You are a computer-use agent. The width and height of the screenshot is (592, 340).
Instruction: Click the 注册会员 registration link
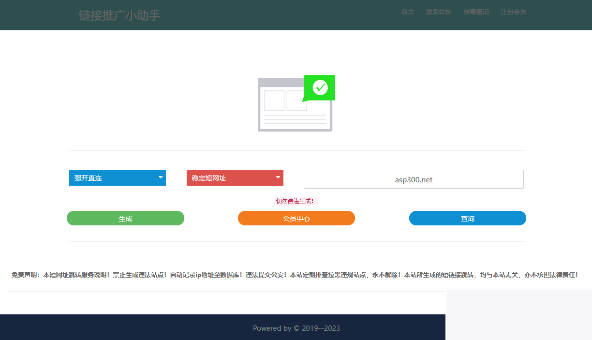point(513,12)
